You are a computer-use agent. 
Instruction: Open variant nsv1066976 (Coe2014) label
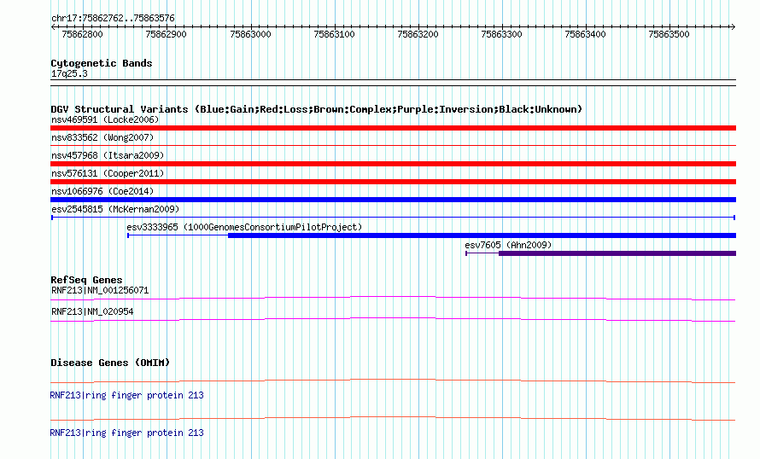click(102, 191)
